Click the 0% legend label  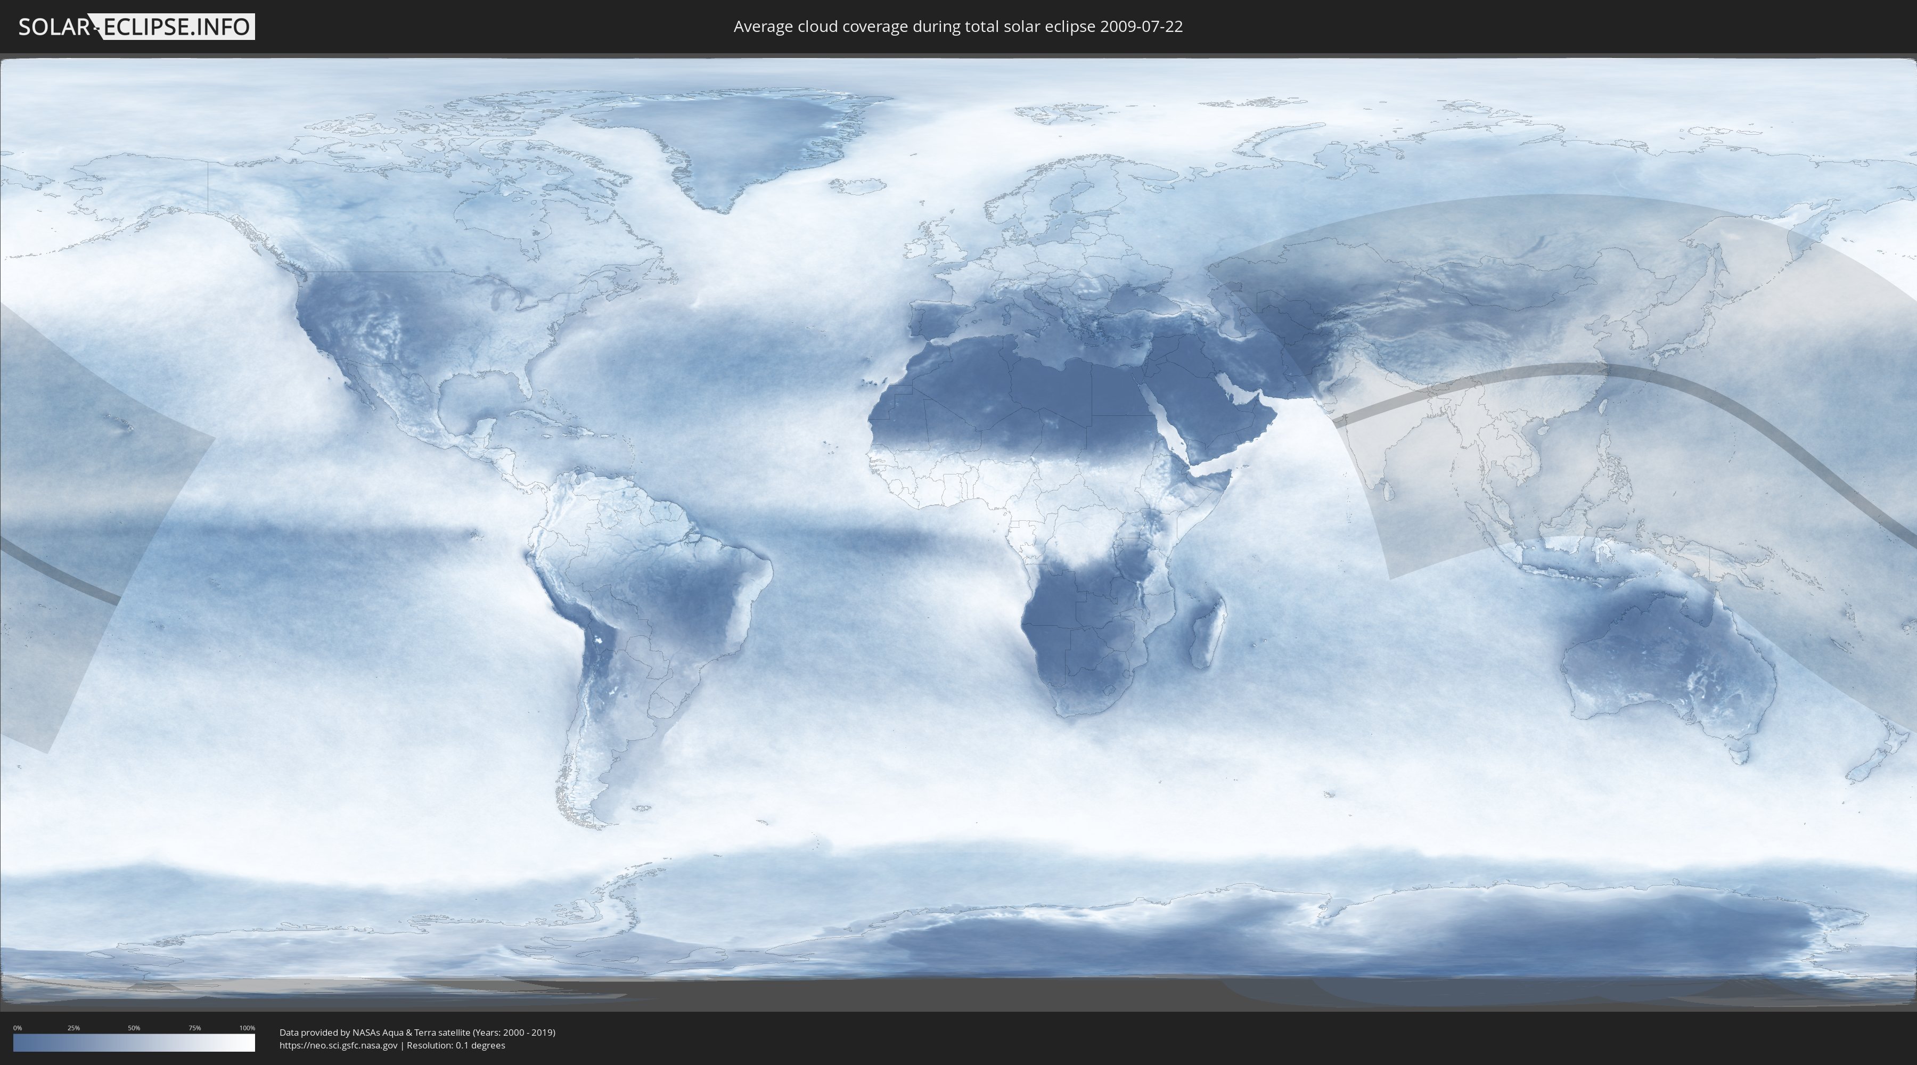[17, 1028]
